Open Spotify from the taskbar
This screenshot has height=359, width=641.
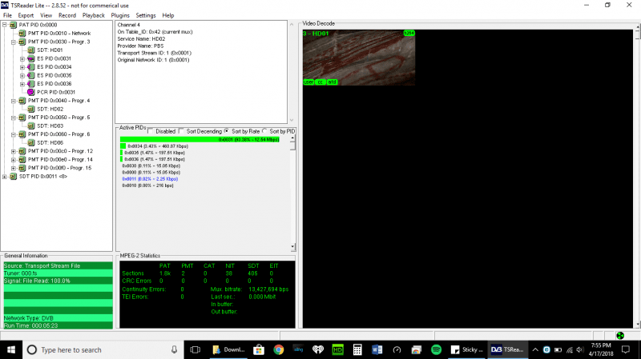436,349
